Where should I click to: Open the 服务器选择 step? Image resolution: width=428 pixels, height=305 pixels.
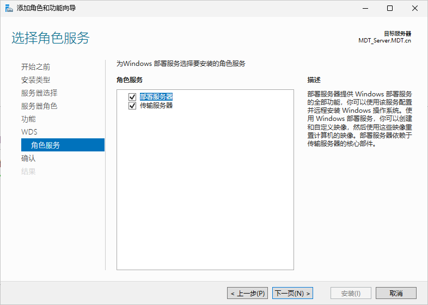[39, 93]
